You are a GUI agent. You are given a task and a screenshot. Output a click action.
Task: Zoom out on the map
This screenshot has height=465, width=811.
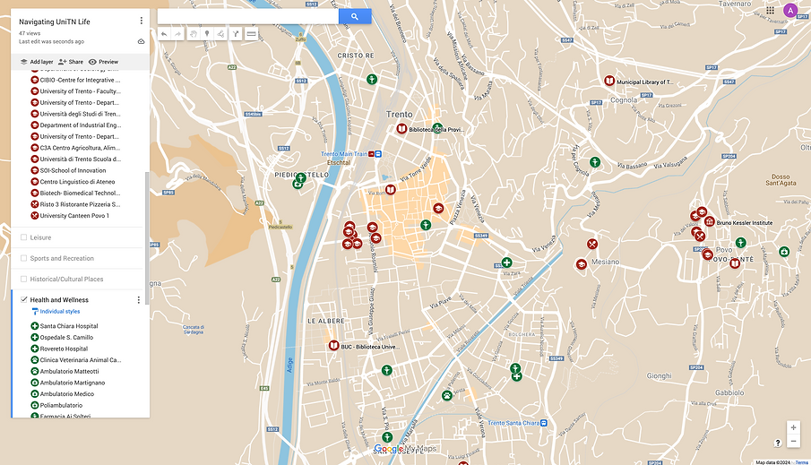click(793, 441)
